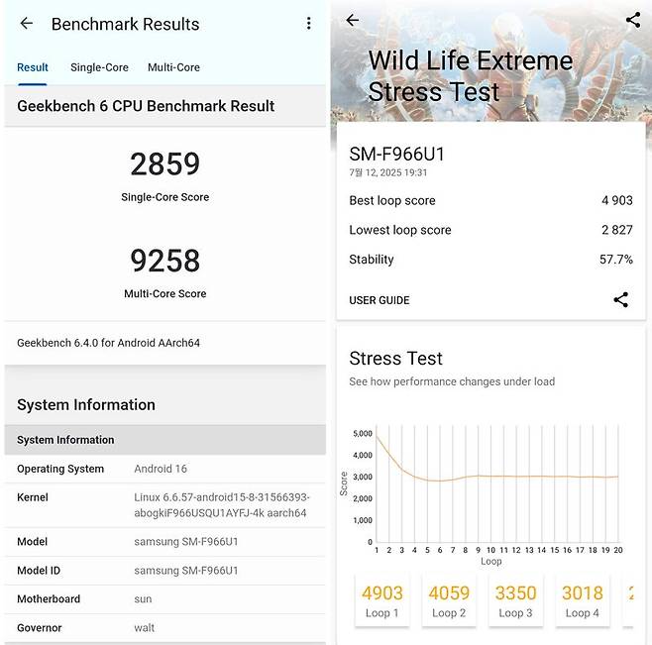652x645 pixels.
Task: Select the Kernel information row
Action: coord(164,505)
